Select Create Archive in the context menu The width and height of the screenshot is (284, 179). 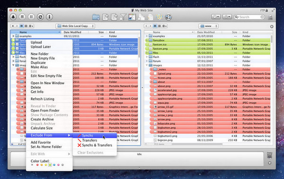pos(42,119)
